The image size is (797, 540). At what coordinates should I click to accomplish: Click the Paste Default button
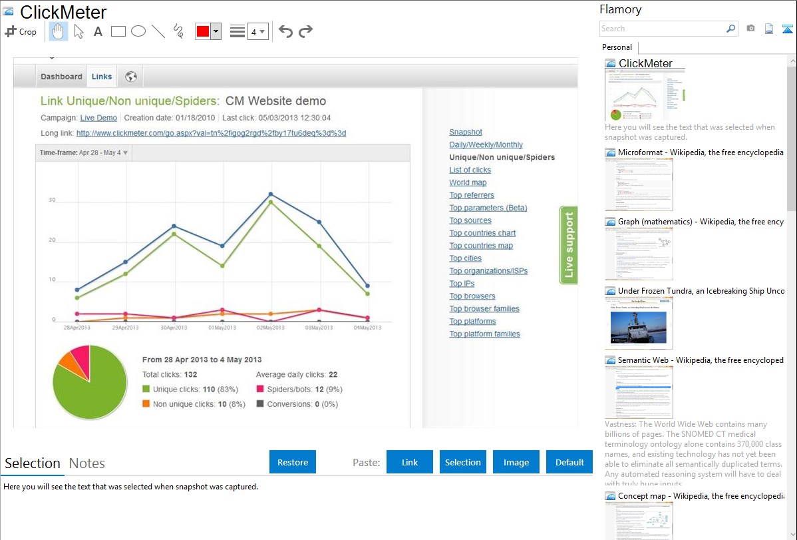coord(569,462)
